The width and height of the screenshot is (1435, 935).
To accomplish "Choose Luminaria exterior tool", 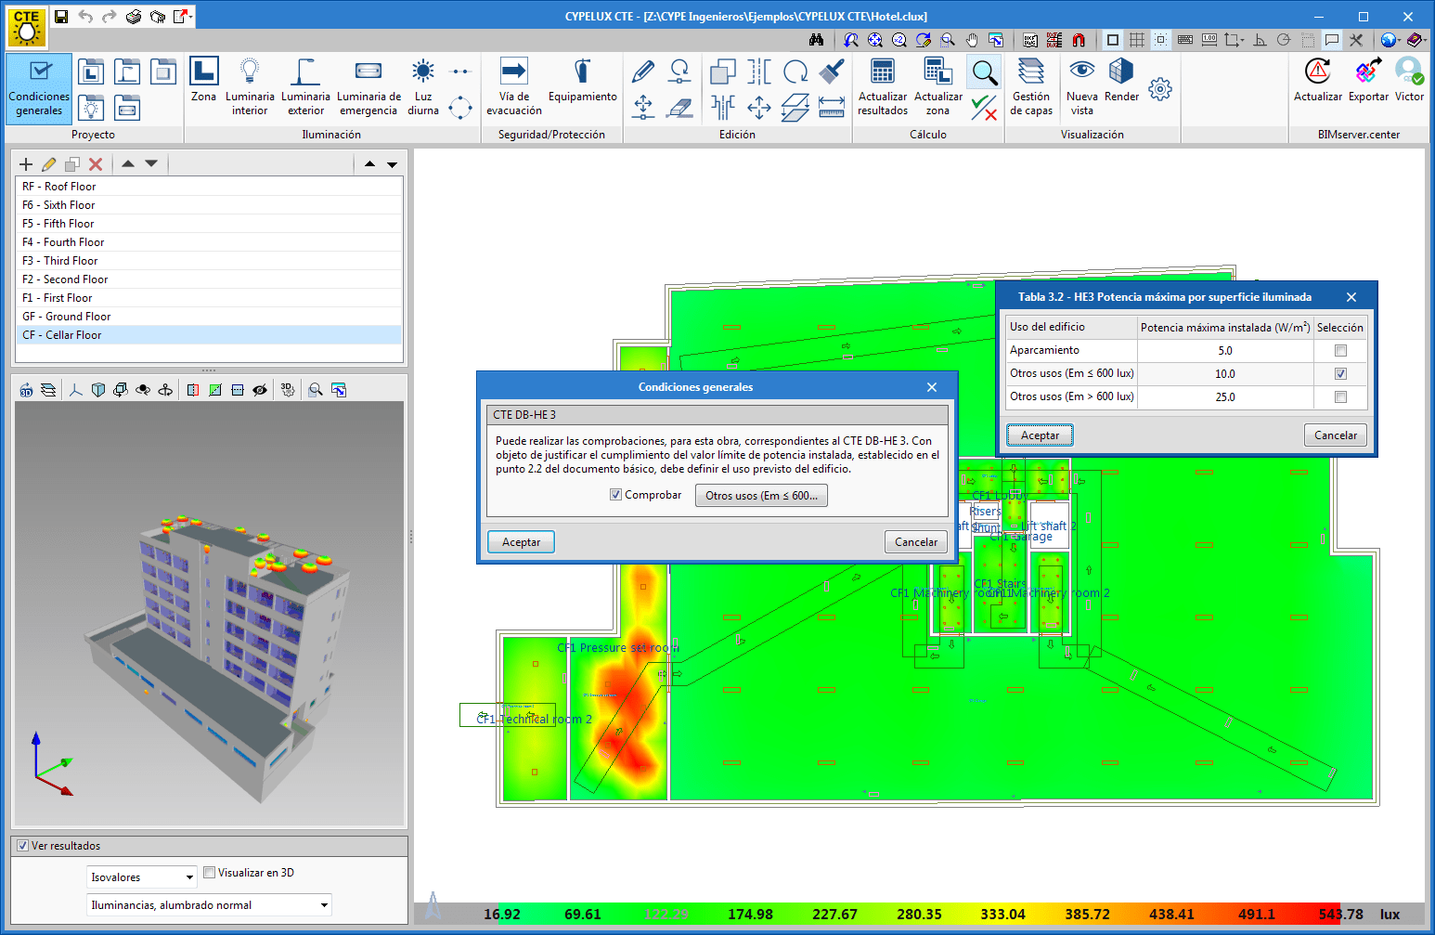I will pos(305,87).
